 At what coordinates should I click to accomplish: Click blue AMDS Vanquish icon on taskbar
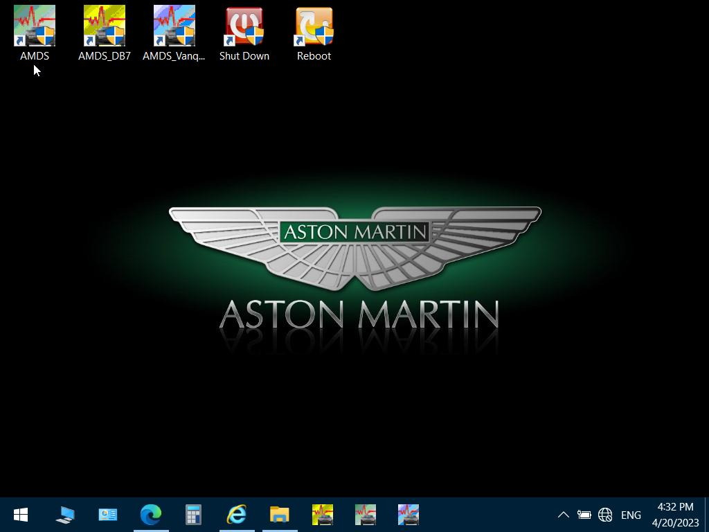pos(409,515)
